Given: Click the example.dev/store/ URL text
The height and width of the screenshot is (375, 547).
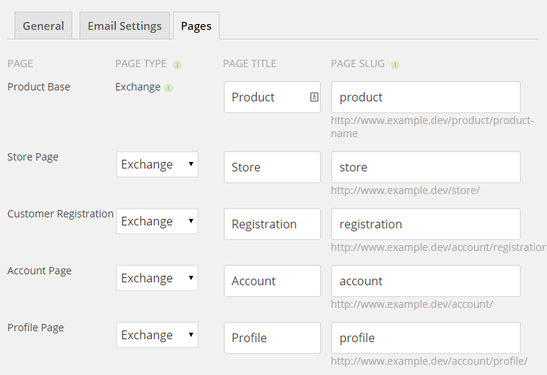Looking at the screenshot, I should pyautogui.click(x=406, y=190).
